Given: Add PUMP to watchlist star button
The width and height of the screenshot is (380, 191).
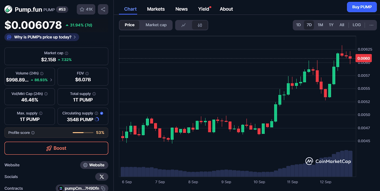Looking at the screenshot, I should coord(86,9).
